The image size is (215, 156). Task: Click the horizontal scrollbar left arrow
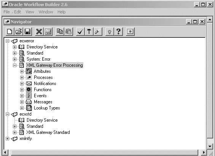[x=5, y=152]
